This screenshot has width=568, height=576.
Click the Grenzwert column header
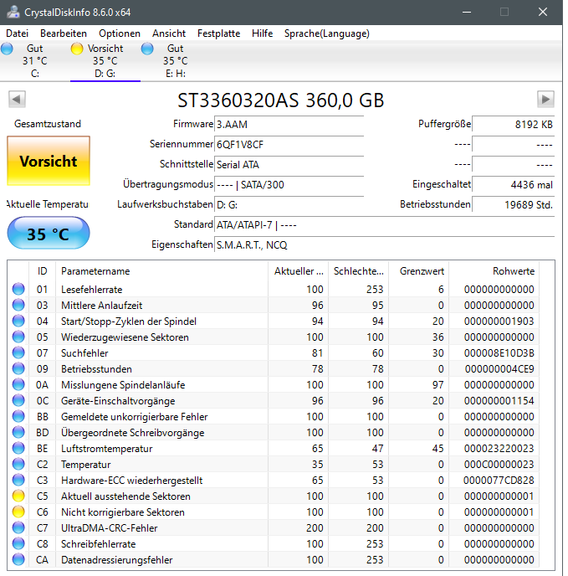pyautogui.click(x=418, y=271)
